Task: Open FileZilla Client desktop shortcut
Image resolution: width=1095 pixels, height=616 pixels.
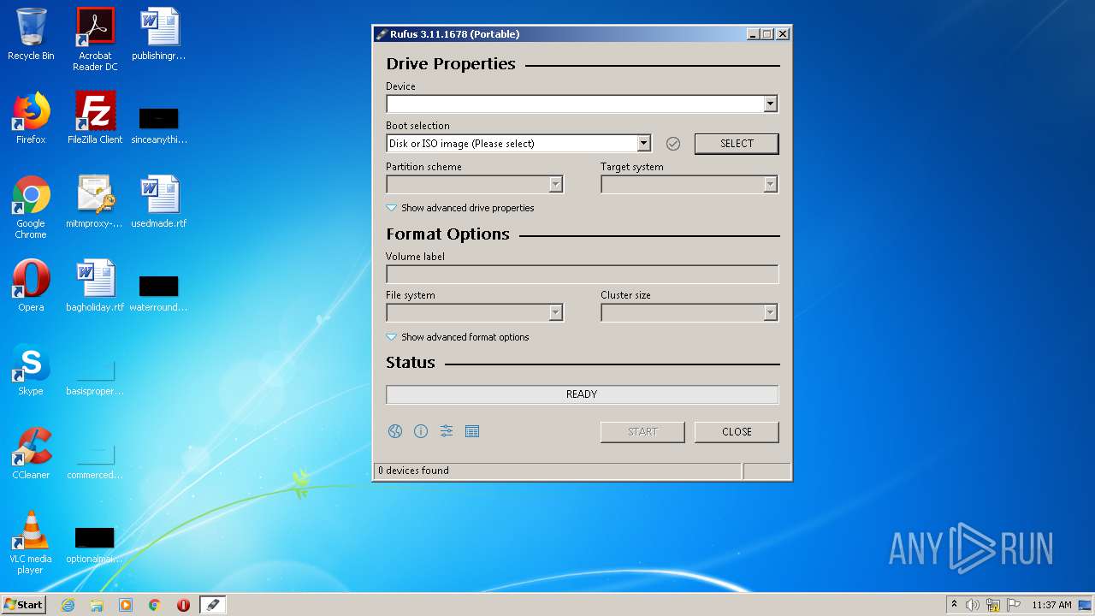Action: (95, 118)
